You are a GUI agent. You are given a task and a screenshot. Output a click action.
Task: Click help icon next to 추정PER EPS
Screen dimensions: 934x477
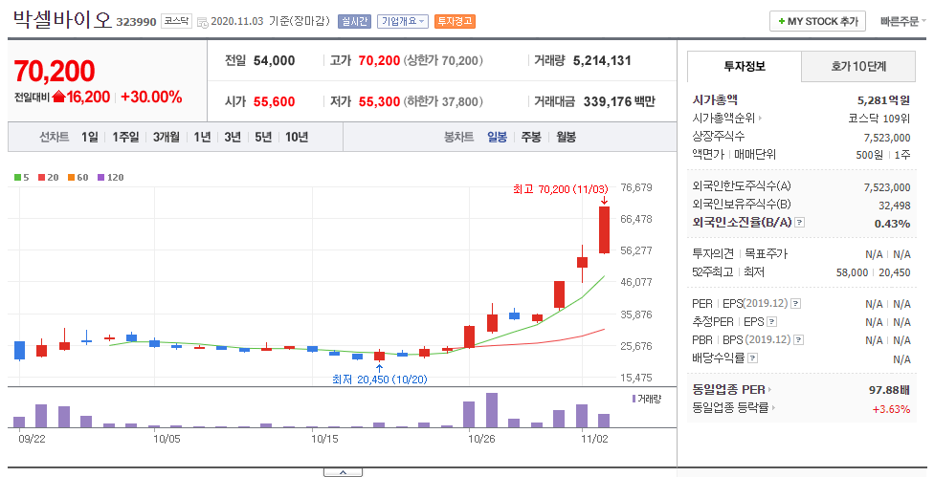[772, 322]
